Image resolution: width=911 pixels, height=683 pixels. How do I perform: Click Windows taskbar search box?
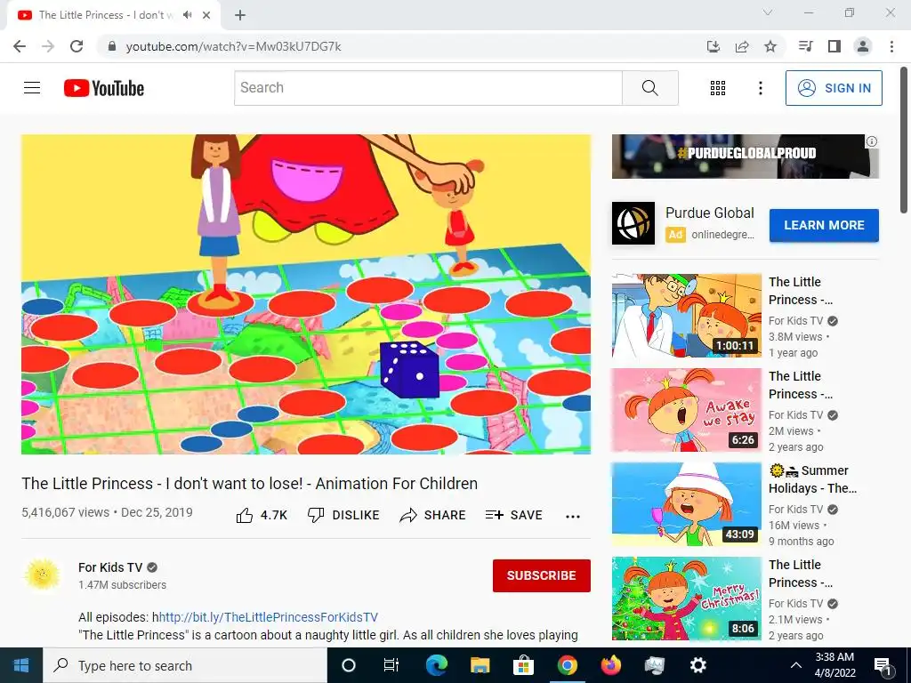[185, 665]
